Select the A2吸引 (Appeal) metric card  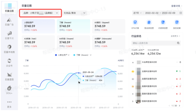pyautogui.click(x=109, y=26)
